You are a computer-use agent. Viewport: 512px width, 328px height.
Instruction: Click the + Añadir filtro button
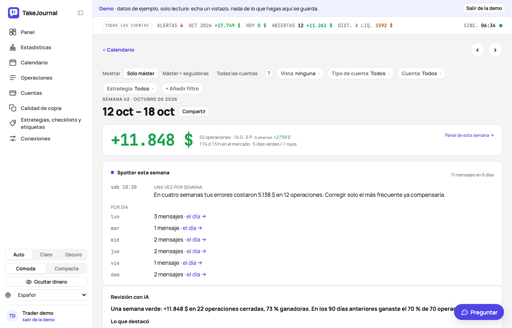point(182,88)
